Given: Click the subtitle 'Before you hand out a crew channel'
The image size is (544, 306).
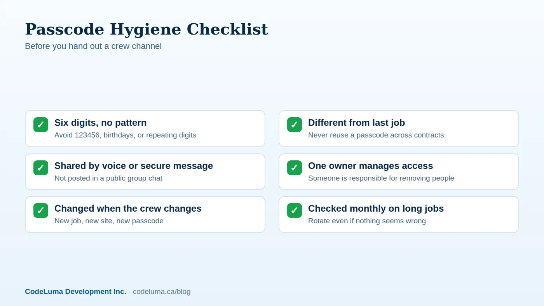Looking at the screenshot, I should (x=93, y=46).
